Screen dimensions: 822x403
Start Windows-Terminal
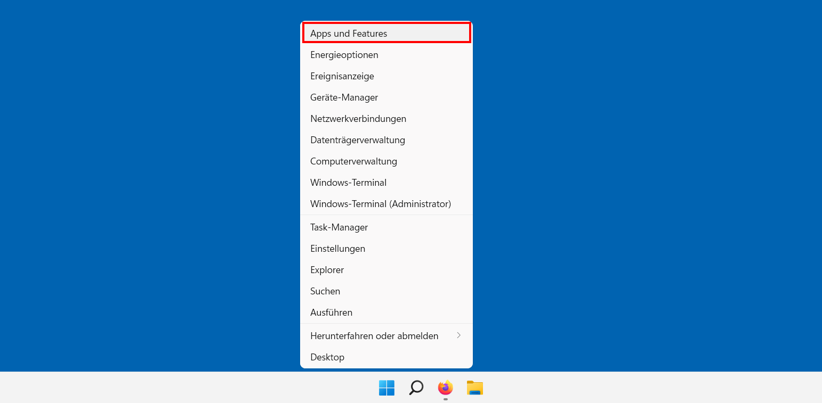tap(386, 183)
